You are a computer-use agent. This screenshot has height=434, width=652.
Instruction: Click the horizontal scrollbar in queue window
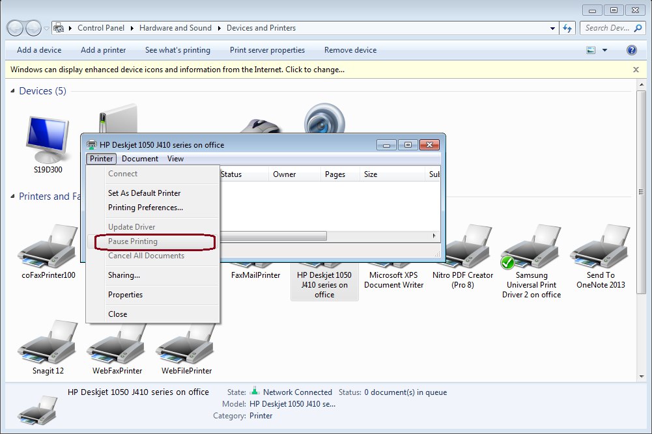click(273, 236)
